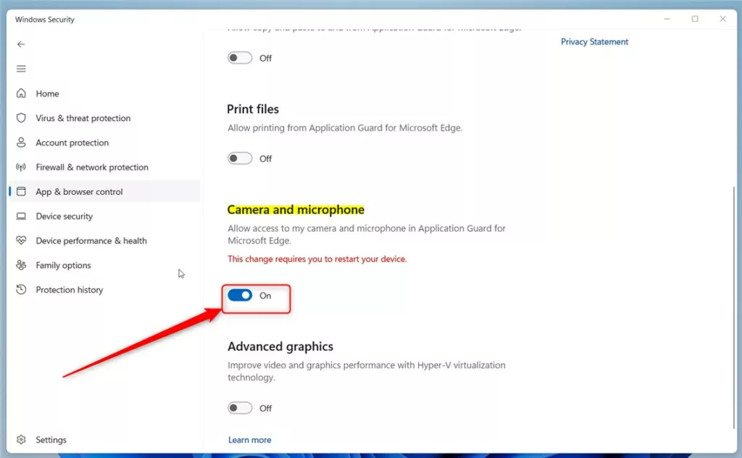Click the App & browser control window icon
The height and width of the screenshot is (458, 742).
pyautogui.click(x=21, y=191)
